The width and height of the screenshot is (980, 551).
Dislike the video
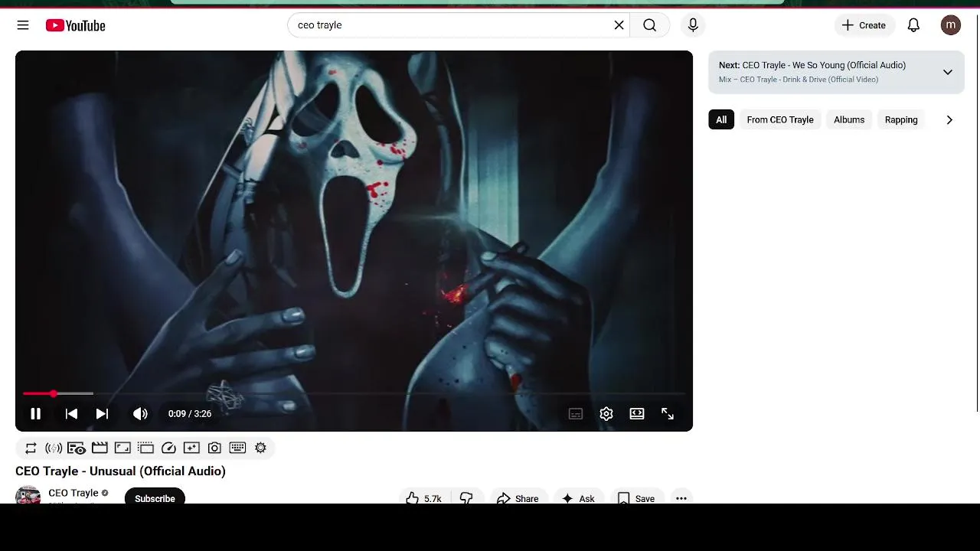pyautogui.click(x=466, y=497)
